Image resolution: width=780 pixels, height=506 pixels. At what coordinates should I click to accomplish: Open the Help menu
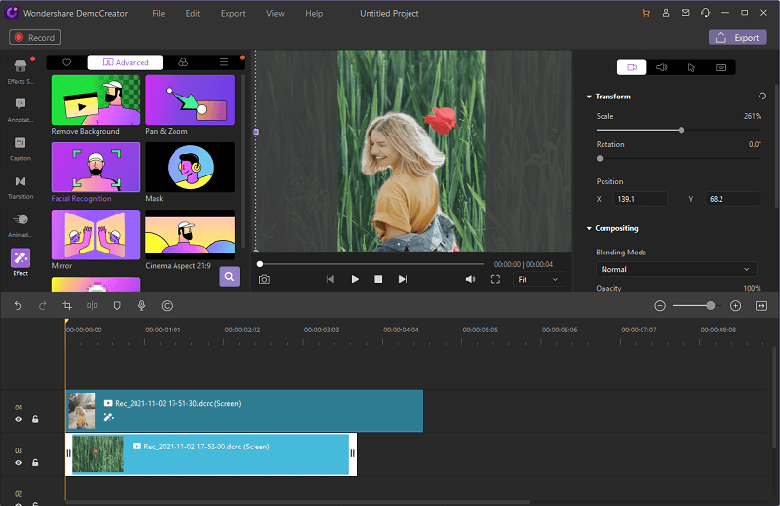pyautogui.click(x=314, y=14)
